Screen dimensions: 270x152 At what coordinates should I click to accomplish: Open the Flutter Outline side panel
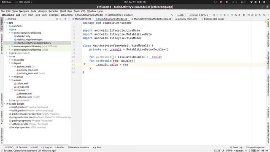[268, 39]
